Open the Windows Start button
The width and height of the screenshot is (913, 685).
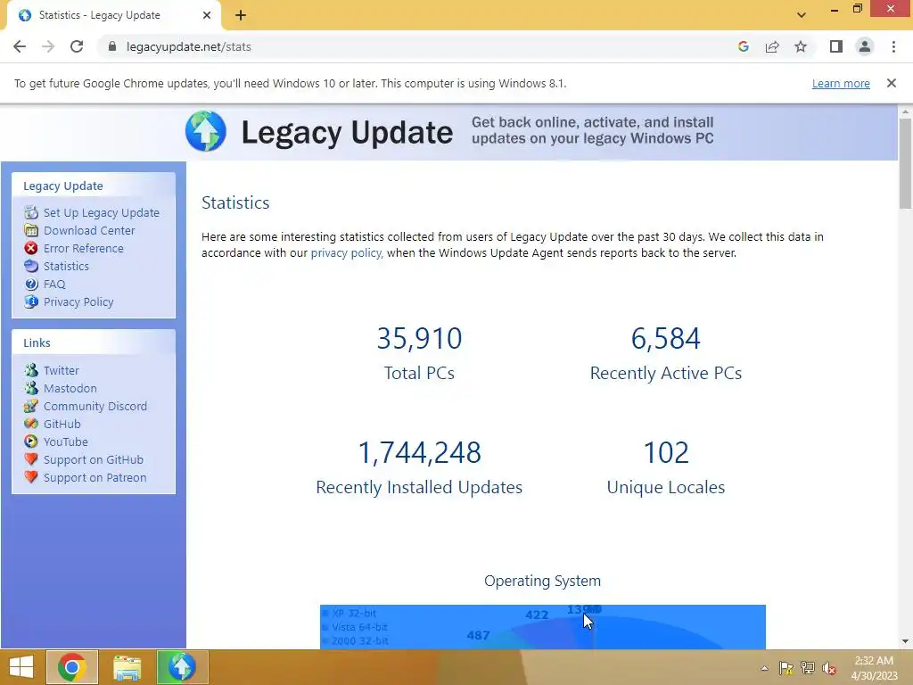(21, 667)
